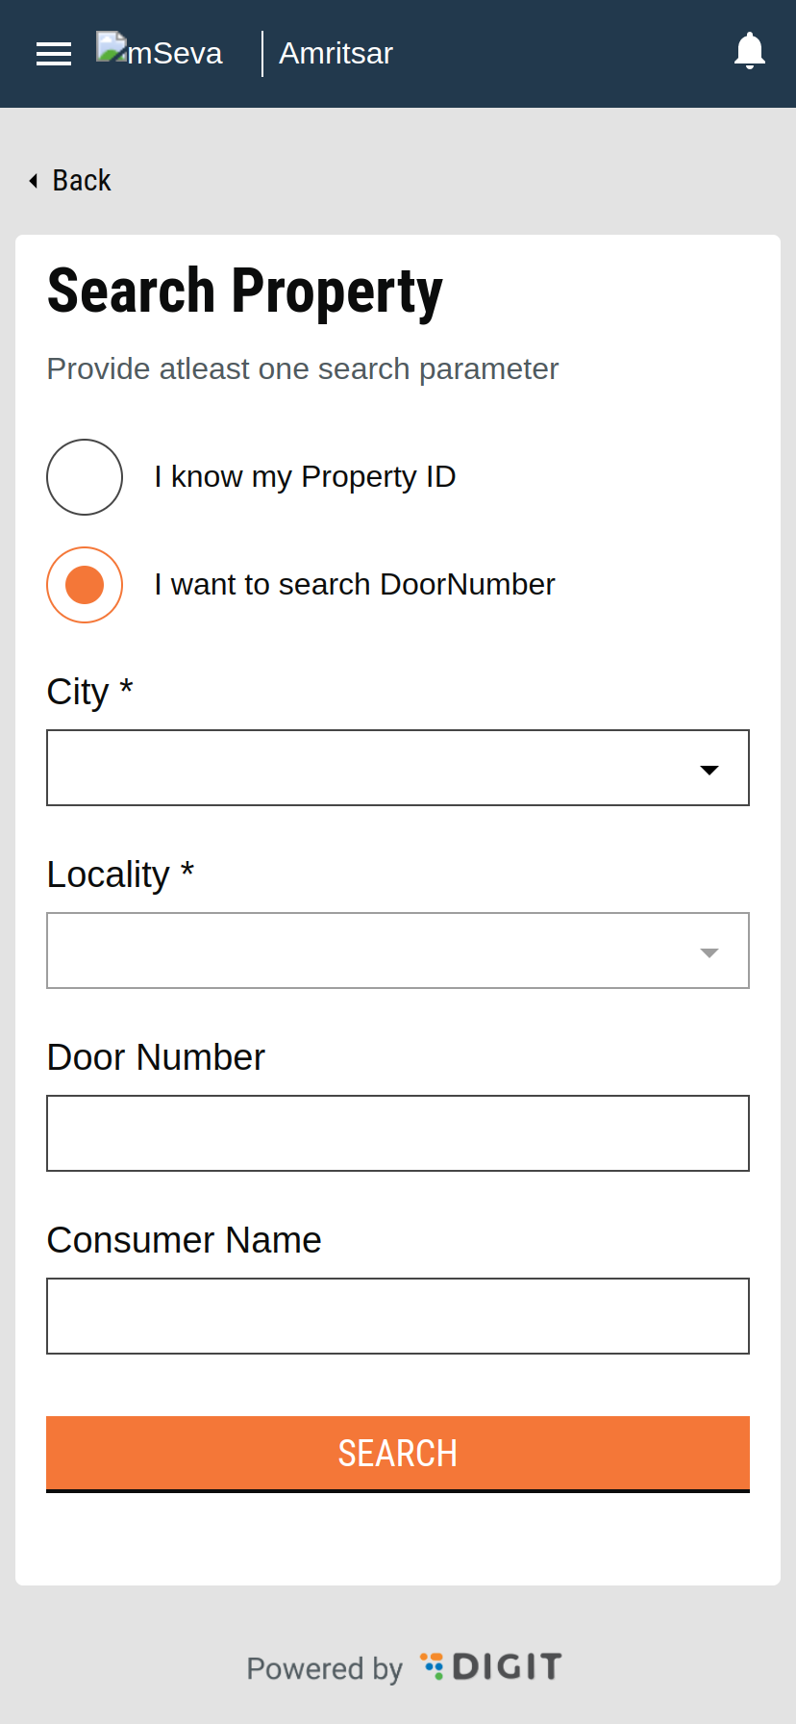Image resolution: width=796 pixels, height=1724 pixels.
Task: Focus the Door Number input field
Action: (398, 1133)
